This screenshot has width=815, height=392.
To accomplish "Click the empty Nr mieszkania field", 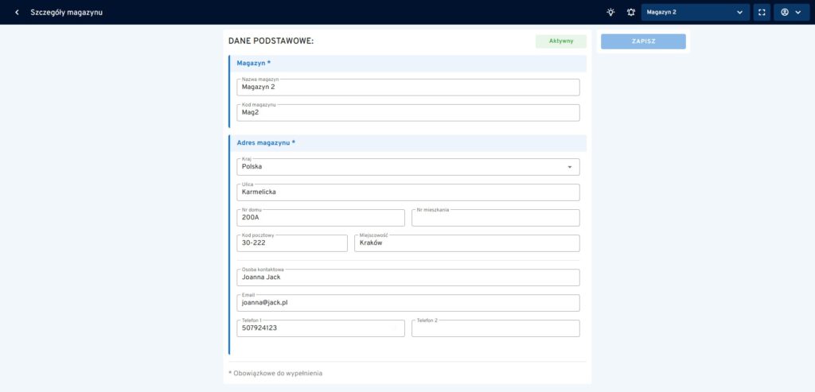I will click(495, 218).
